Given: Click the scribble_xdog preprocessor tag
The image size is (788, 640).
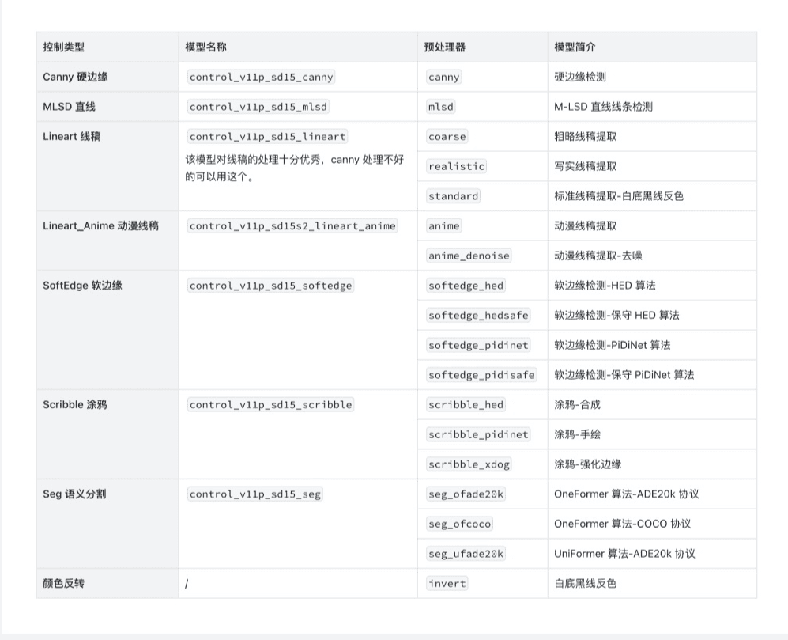Looking at the screenshot, I should (469, 464).
